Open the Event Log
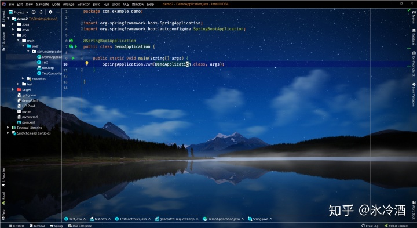This screenshot has width=417, height=228. (370, 226)
